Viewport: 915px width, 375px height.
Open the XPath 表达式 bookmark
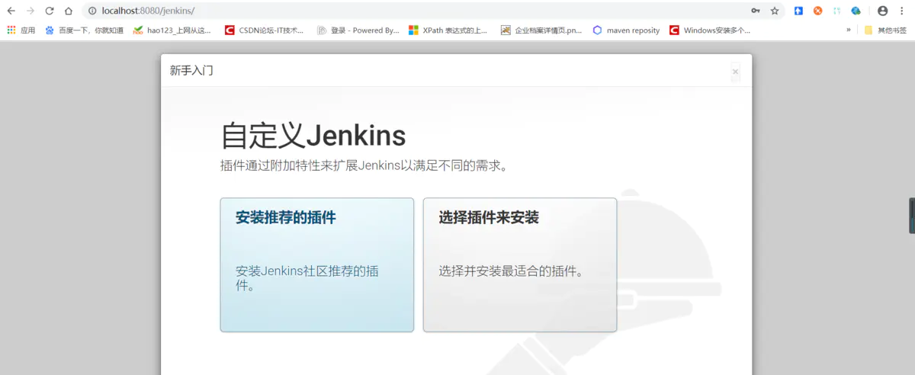pos(448,30)
